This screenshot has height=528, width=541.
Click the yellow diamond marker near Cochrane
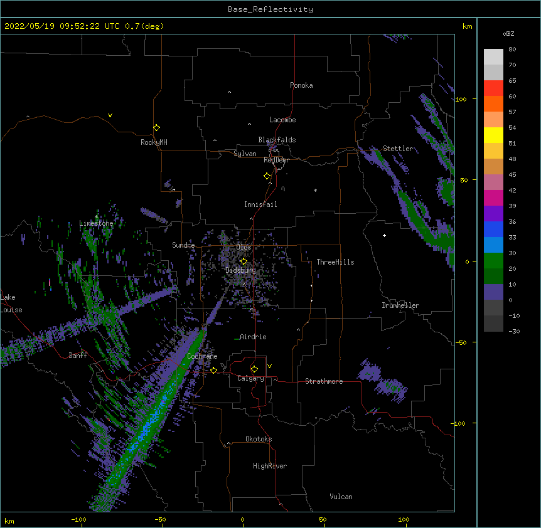[x=213, y=370]
